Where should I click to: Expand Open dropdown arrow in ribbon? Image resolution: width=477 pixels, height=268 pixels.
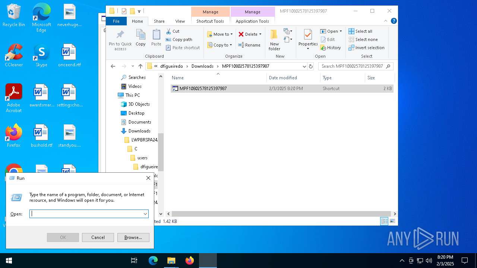click(341, 31)
